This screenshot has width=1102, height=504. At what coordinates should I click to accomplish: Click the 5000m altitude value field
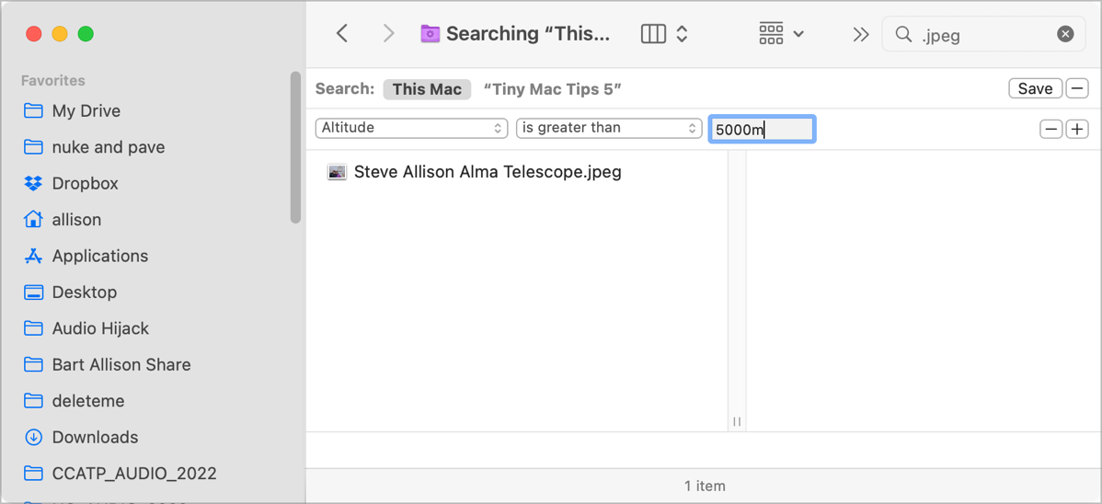[762, 129]
